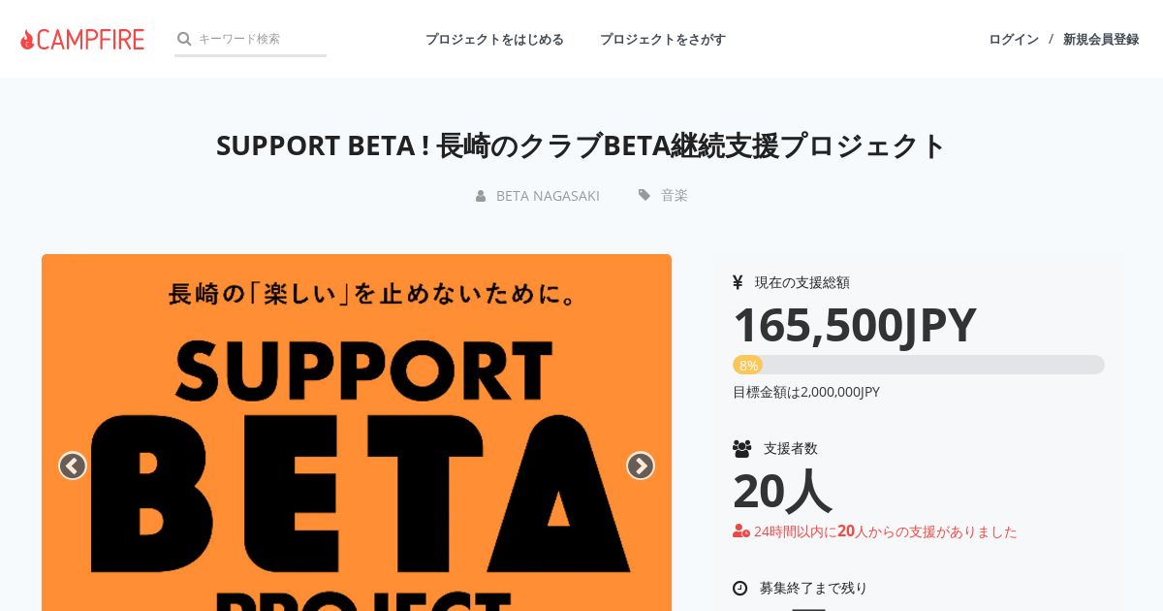Viewport: 1163px width, 611px height.
Task: Click the ログイン link
Action: click(x=1014, y=39)
